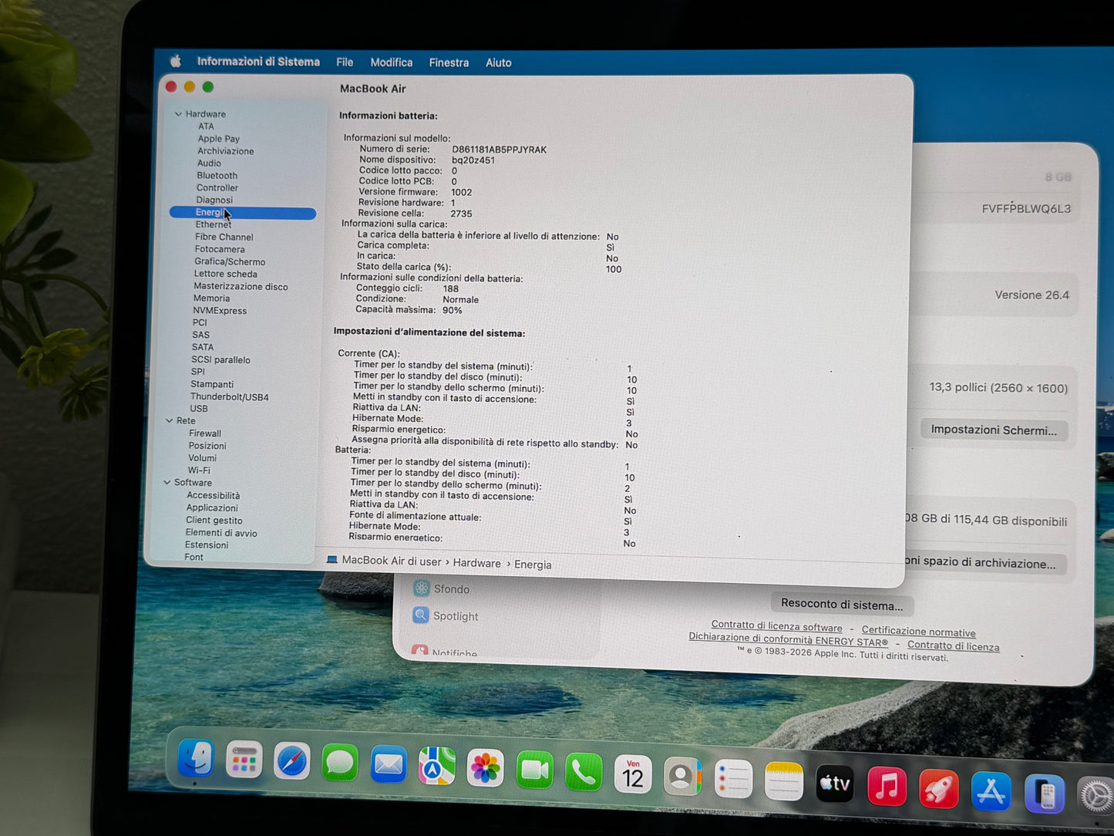Open Contratto di licenza software link

[x=776, y=626]
